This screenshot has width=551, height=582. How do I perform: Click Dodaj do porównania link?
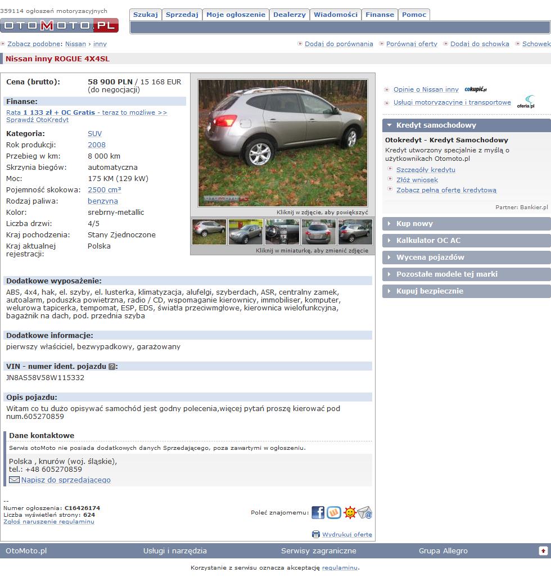tap(339, 44)
